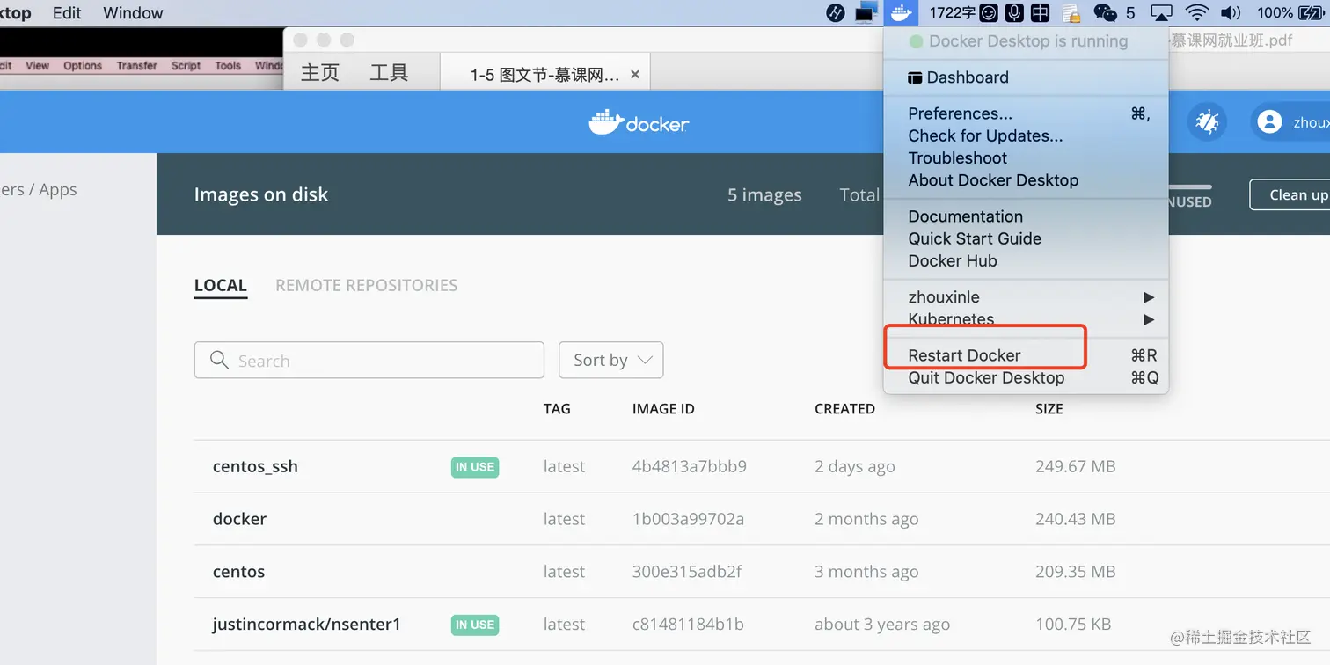
Task: Open the 主页 tab in PDF window
Action: coord(320,73)
